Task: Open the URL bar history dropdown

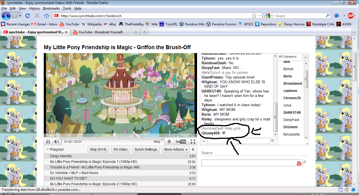Action: coord(260,16)
